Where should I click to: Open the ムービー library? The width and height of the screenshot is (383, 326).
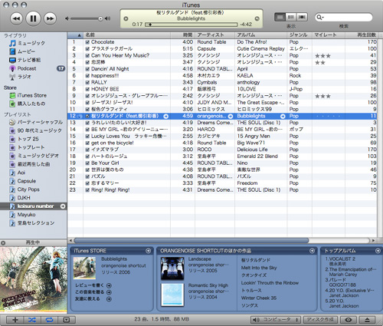22,51
